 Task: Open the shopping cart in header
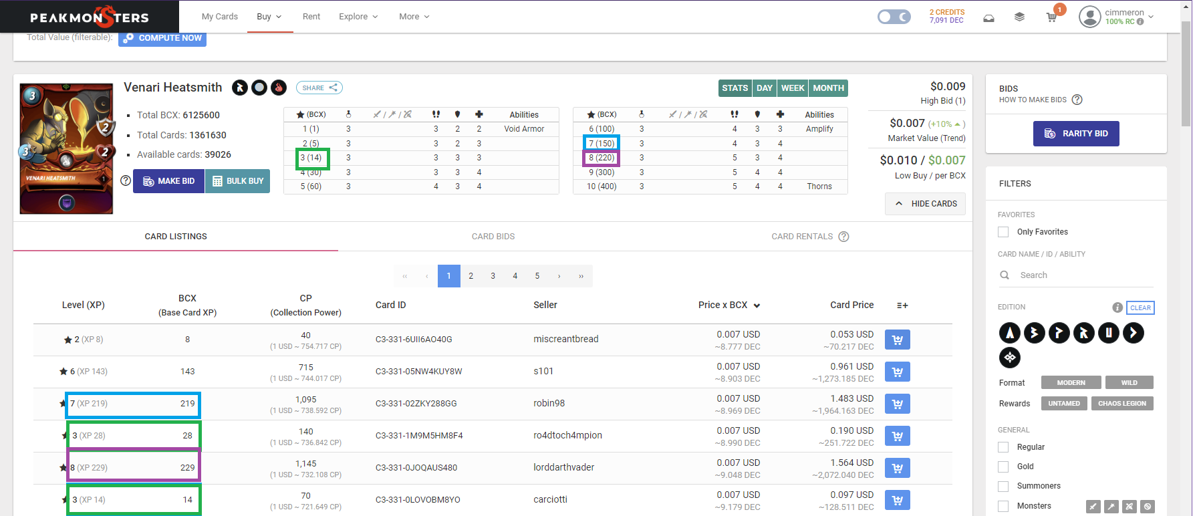(1051, 17)
